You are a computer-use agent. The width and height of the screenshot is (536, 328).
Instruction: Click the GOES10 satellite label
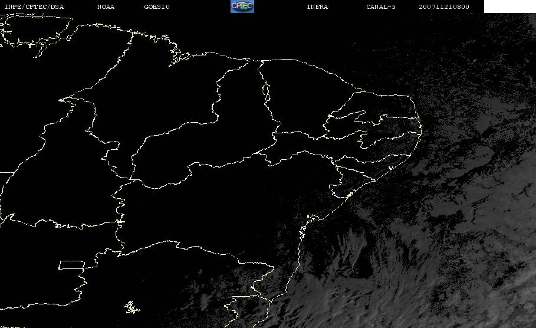[x=156, y=7]
